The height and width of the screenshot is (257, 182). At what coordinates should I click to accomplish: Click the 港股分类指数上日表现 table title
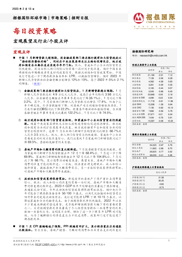[x=144, y=134]
